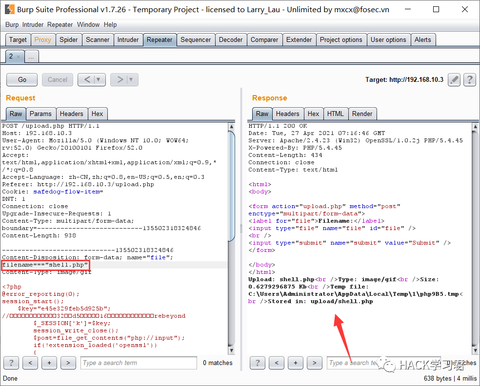This screenshot has height=386, width=480.
Task: Go to next request search match
Action: coord(68,363)
